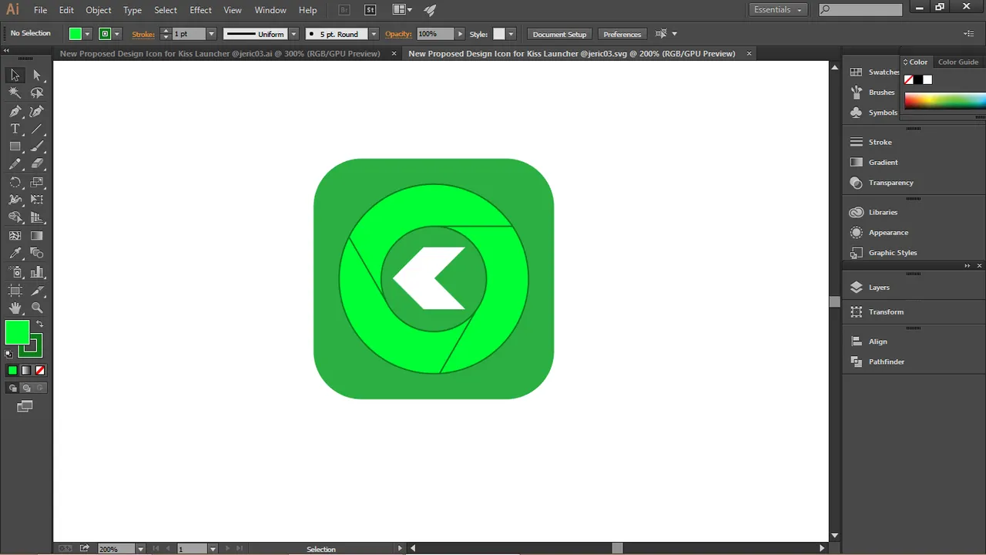Activate the Hand tool
The width and height of the screenshot is (986, 555).
coord(15,308)
